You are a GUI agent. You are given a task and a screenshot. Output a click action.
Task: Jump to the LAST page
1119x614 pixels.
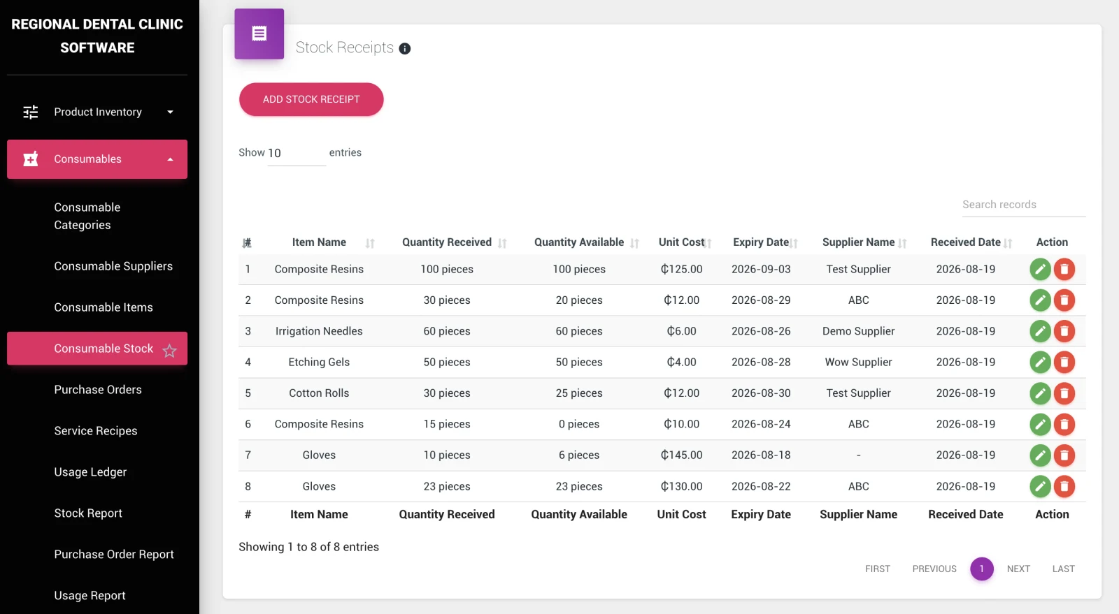coord(1064,569)
